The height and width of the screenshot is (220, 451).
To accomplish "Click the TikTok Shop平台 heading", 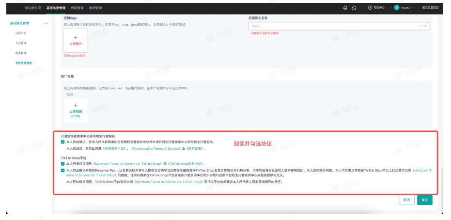I will click(x=74, y=158).
